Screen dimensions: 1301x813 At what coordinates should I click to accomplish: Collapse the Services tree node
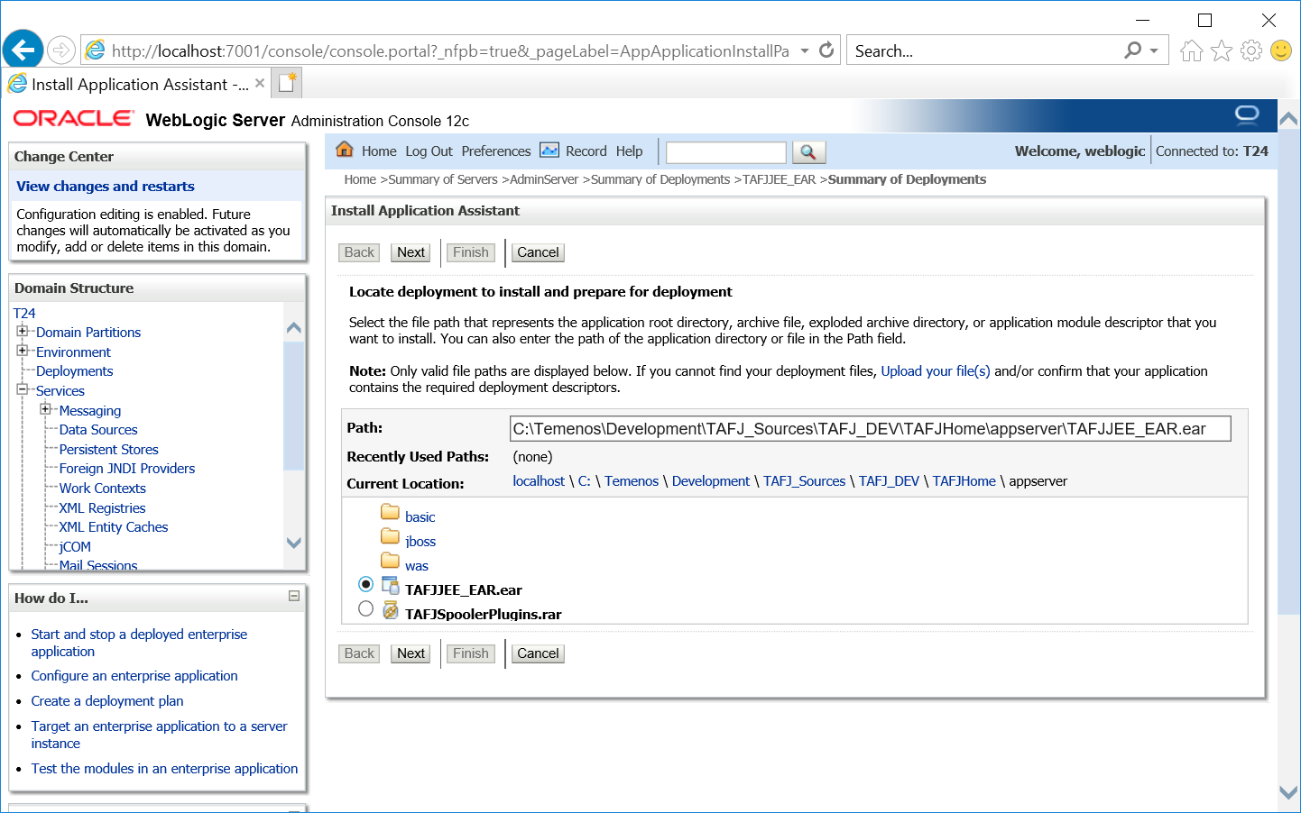point(23,389)
